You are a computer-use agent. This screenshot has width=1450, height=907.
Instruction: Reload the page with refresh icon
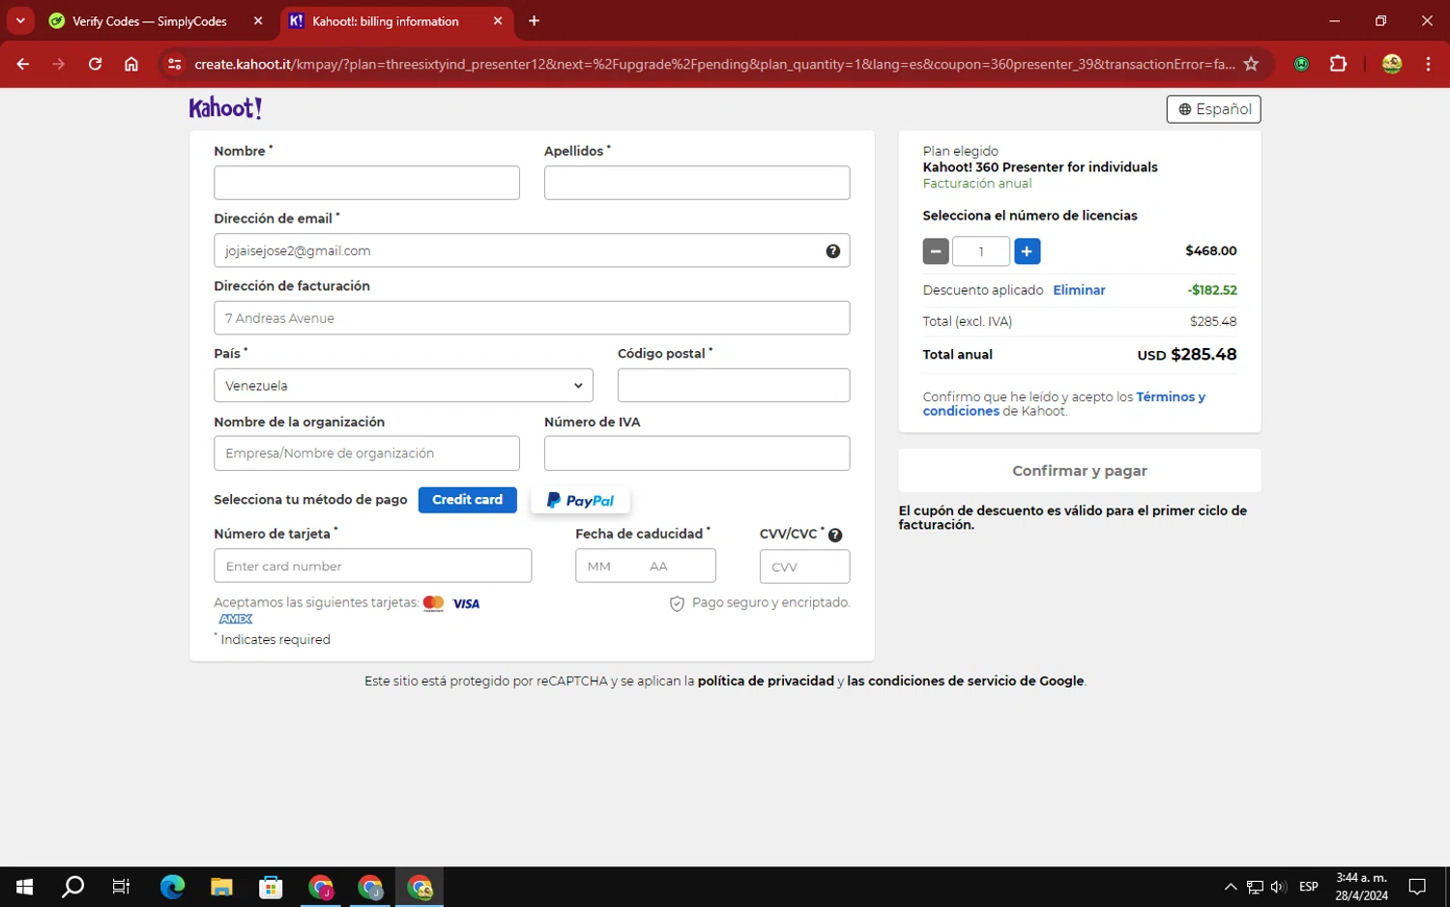tap(95, 64)
